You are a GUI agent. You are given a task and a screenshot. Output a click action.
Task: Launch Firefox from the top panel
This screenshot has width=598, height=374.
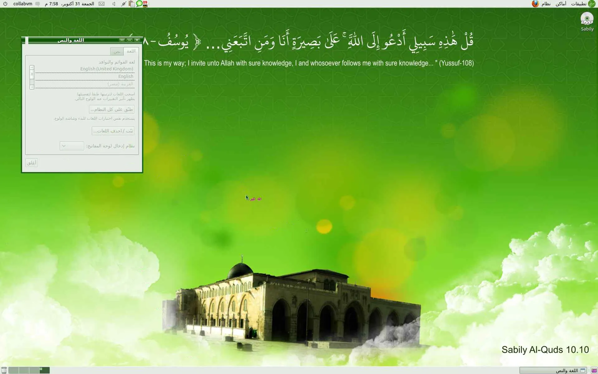click(535, 4)
